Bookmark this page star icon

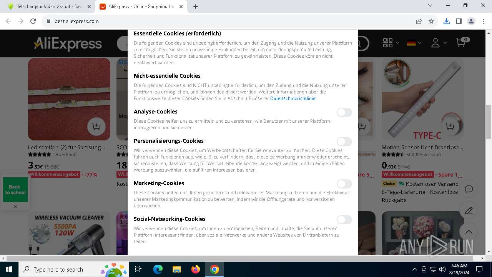point(431,21)
